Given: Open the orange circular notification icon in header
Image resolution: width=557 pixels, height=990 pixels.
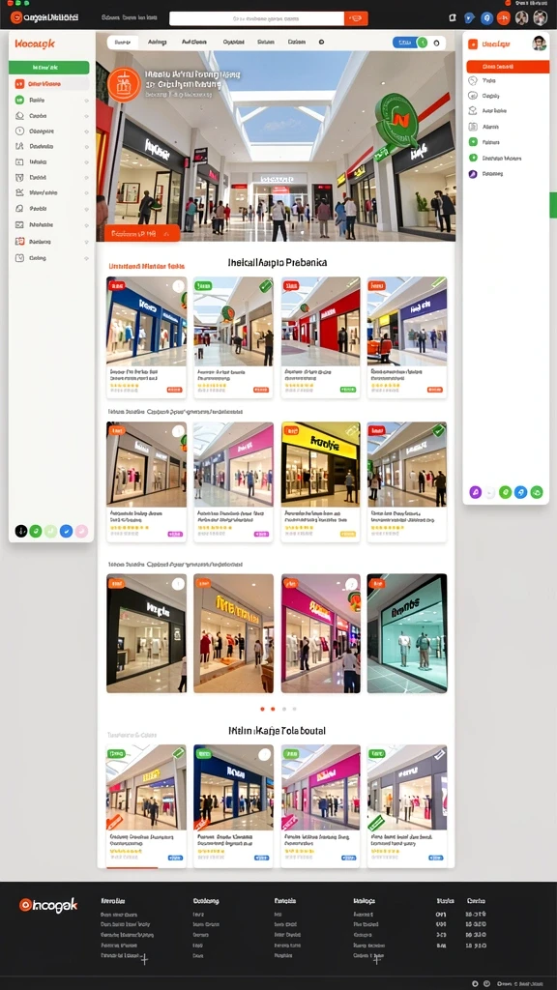Looking at the screenshot, I should point(503,18).
